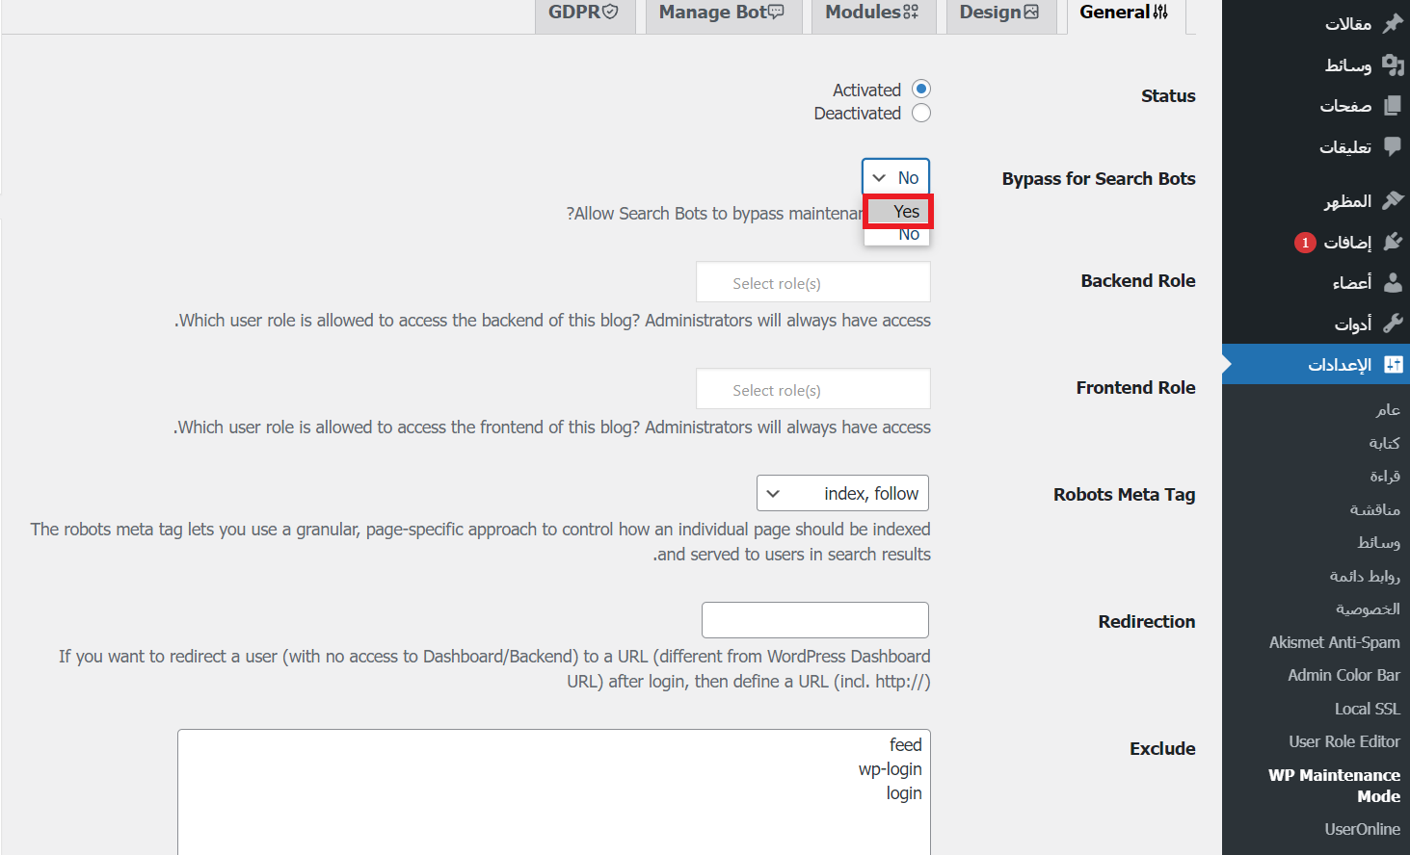Open the users icon beside أعضاء

[1393, 282]
